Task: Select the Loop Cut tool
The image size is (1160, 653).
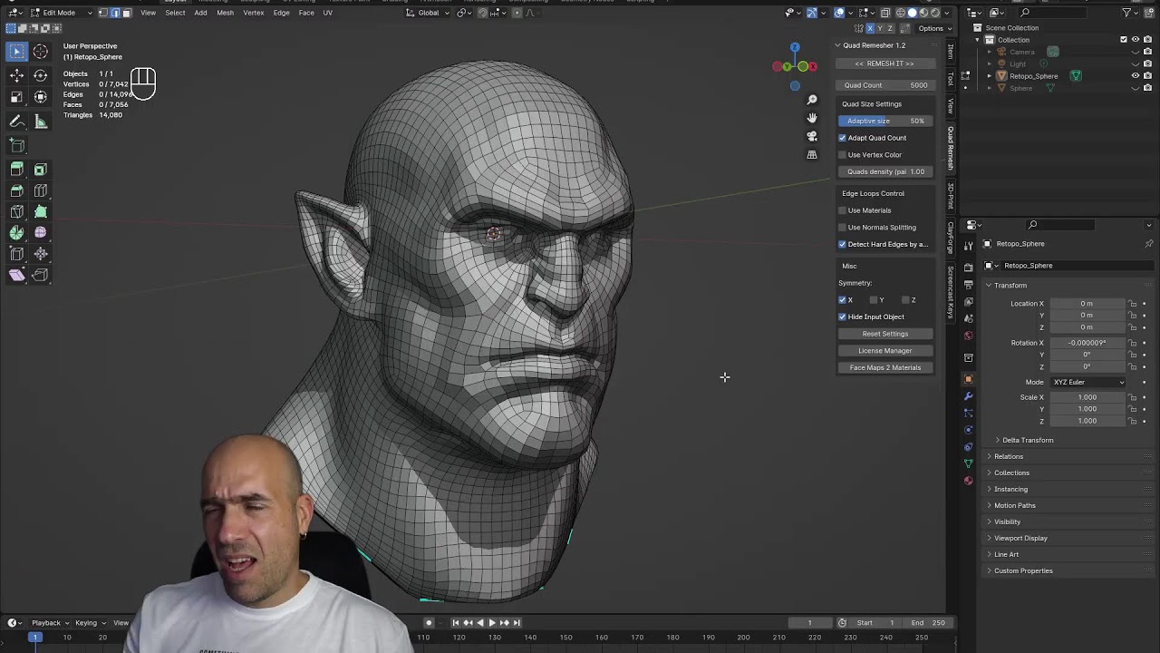Action: pos(40,190)
